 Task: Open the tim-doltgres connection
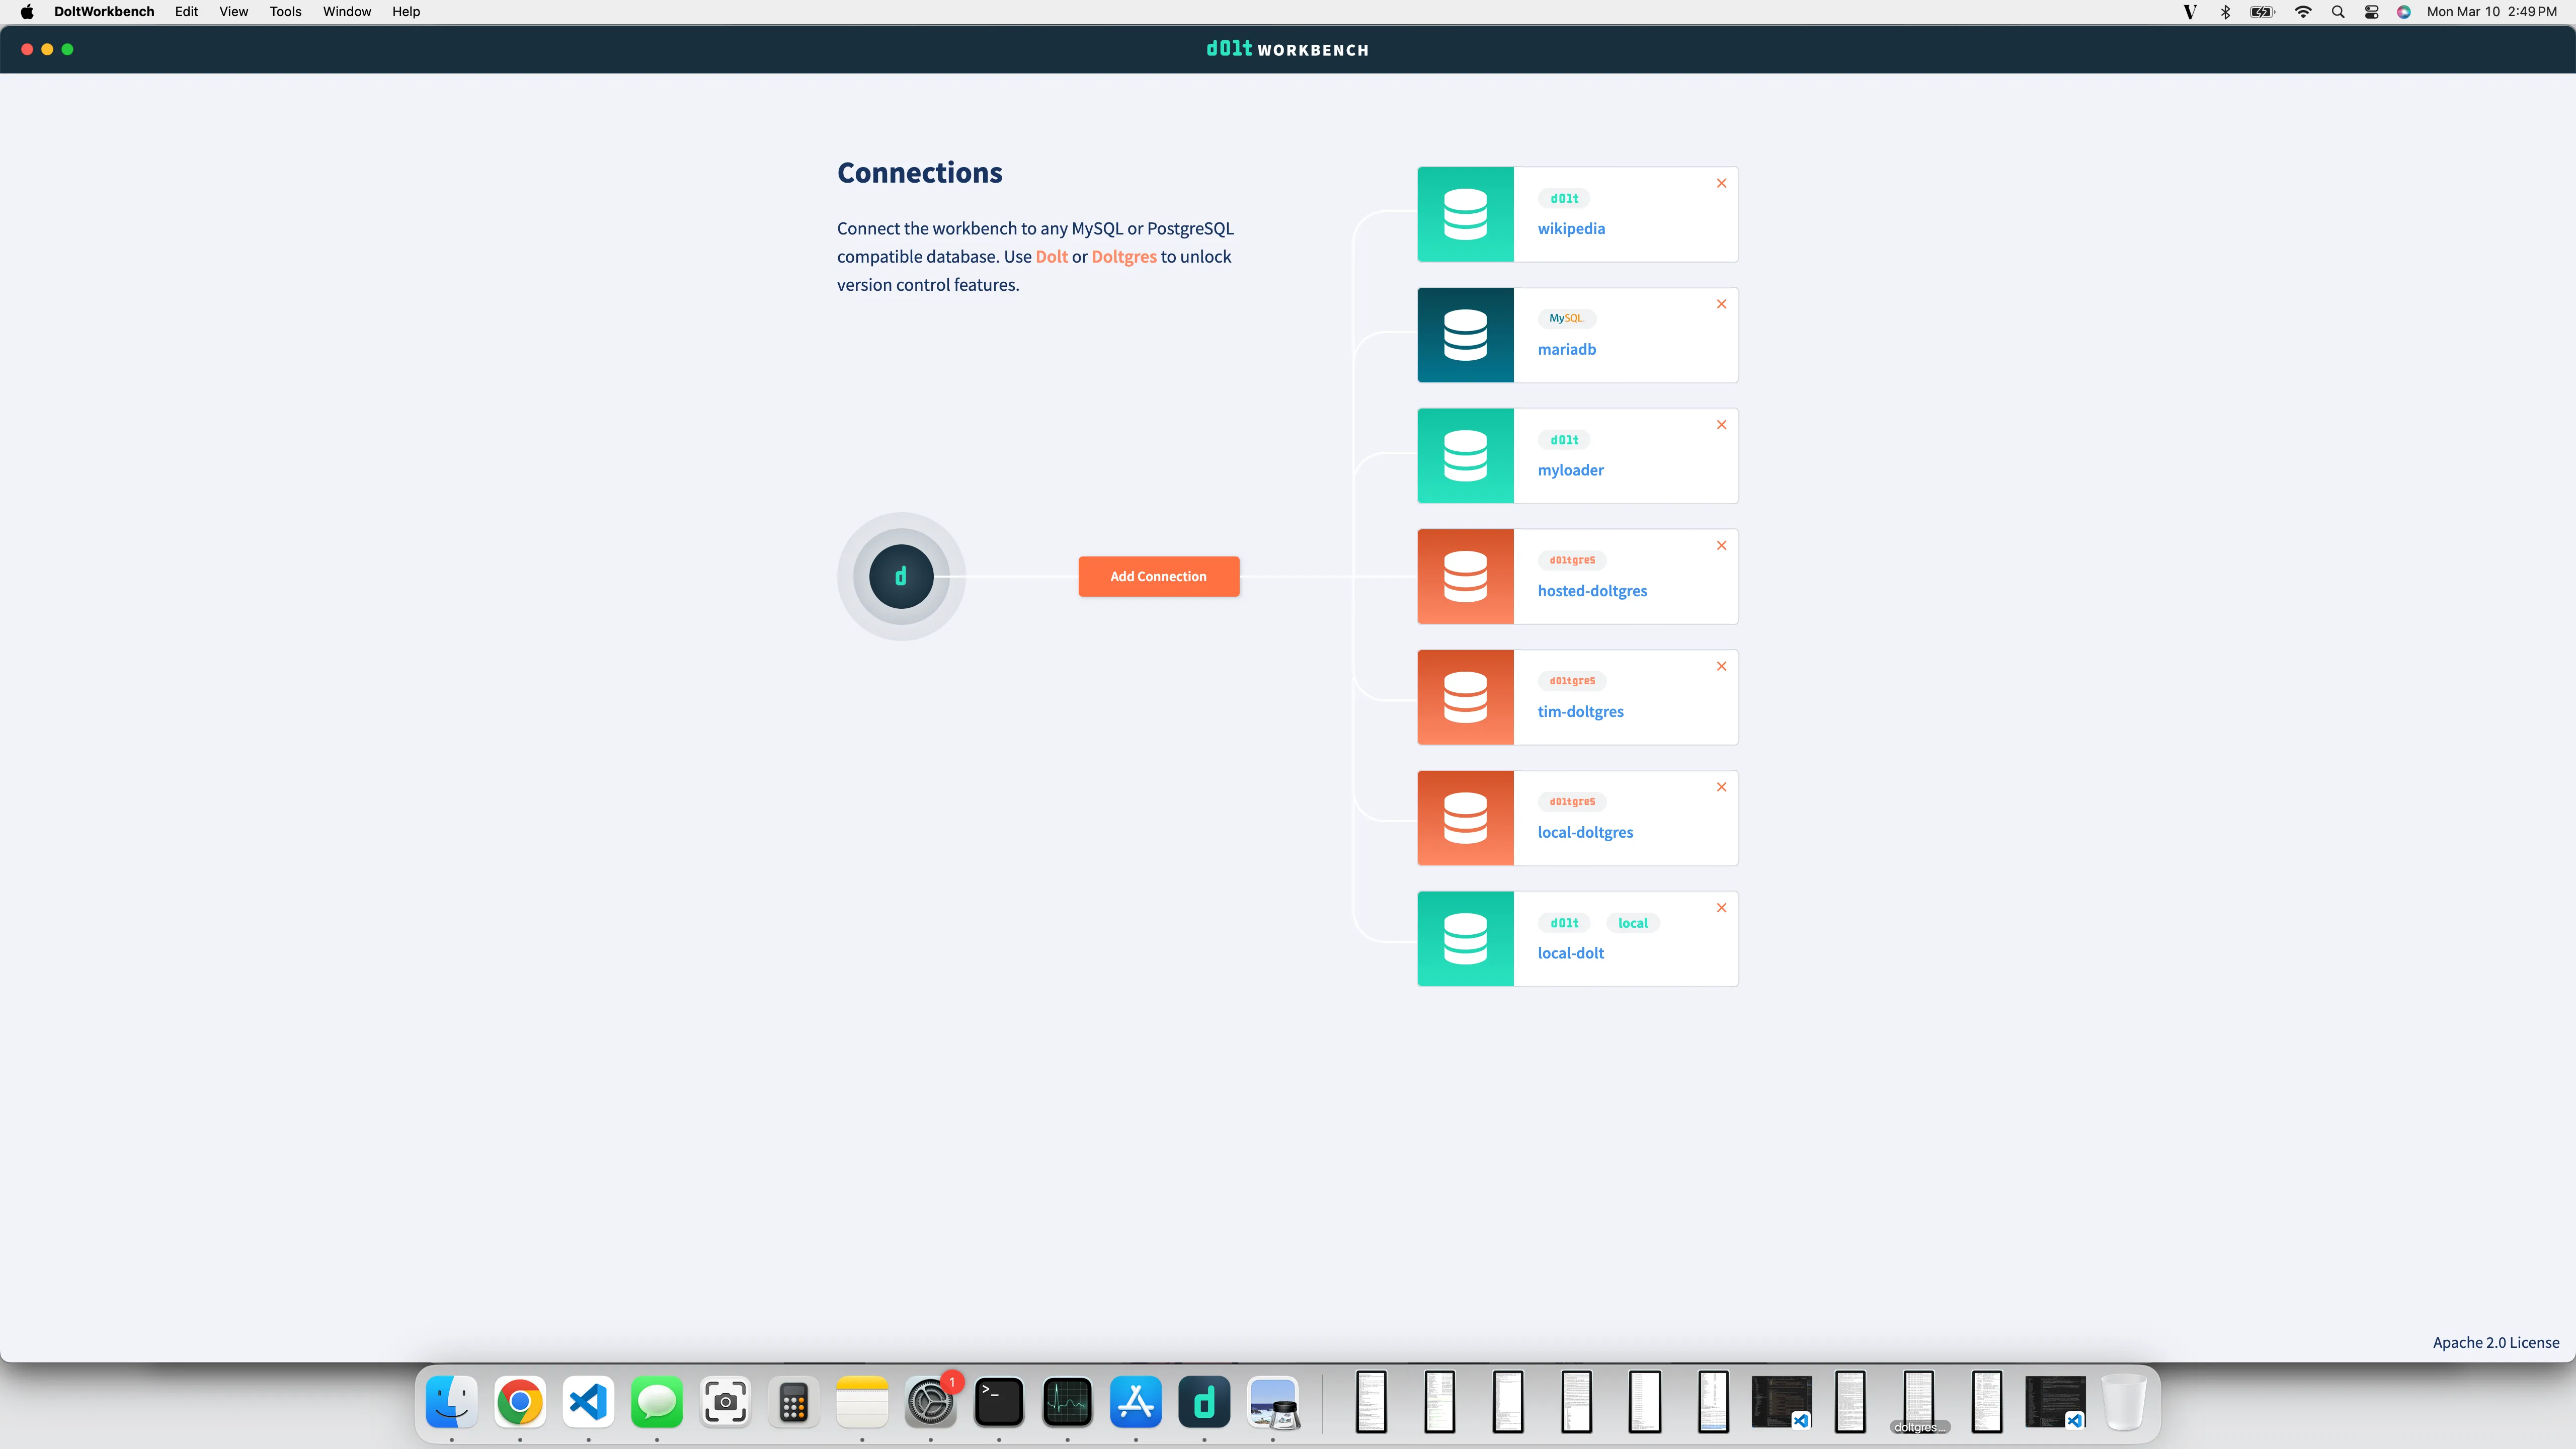[1580, 712]
